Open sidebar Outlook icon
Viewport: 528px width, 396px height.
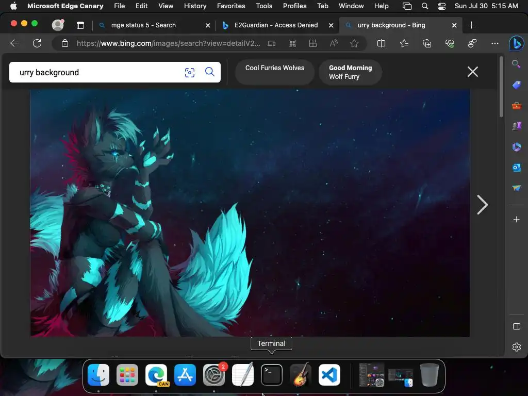pos(516,168)
